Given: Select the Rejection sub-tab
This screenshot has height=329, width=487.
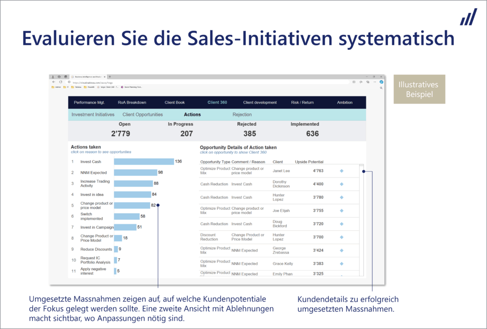Looking at the screenshot, I should pyautogui.click(x=242, y=114).
